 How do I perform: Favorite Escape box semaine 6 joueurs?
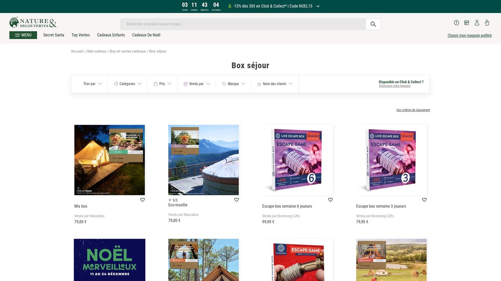330,200
